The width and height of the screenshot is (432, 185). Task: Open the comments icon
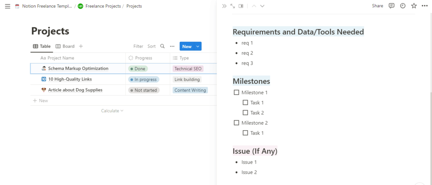point(392,6)
